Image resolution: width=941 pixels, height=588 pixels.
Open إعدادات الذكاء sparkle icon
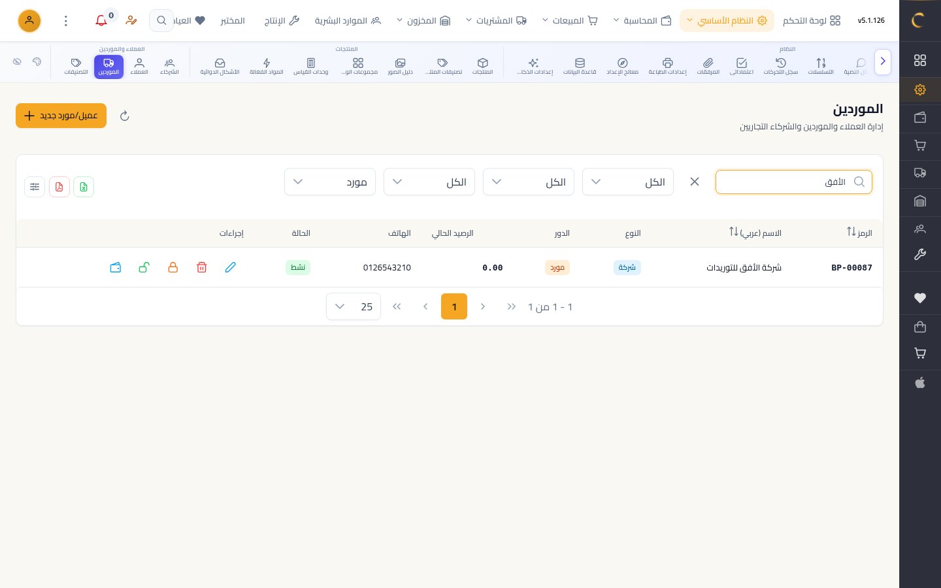[x=534, y=66]
